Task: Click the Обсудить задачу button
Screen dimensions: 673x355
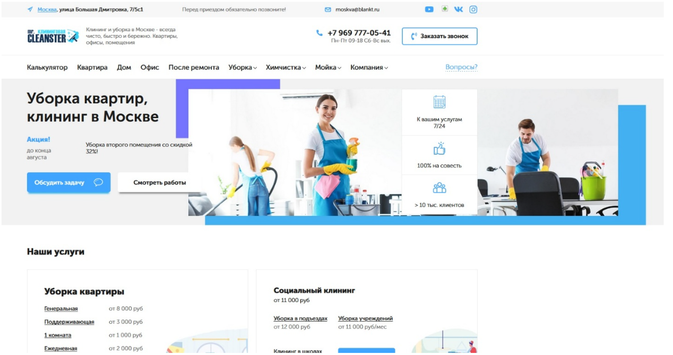Action: (69, 182)
